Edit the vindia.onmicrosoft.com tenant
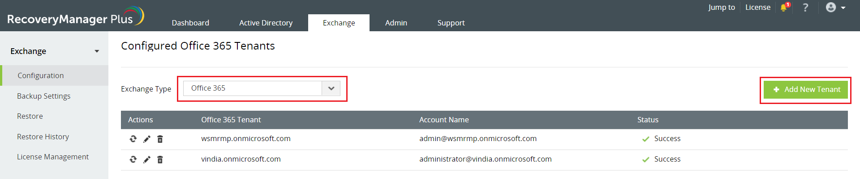Viewport: 860px width, 179px height. 146,159
